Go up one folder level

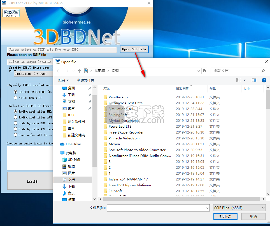coord(79,71)
